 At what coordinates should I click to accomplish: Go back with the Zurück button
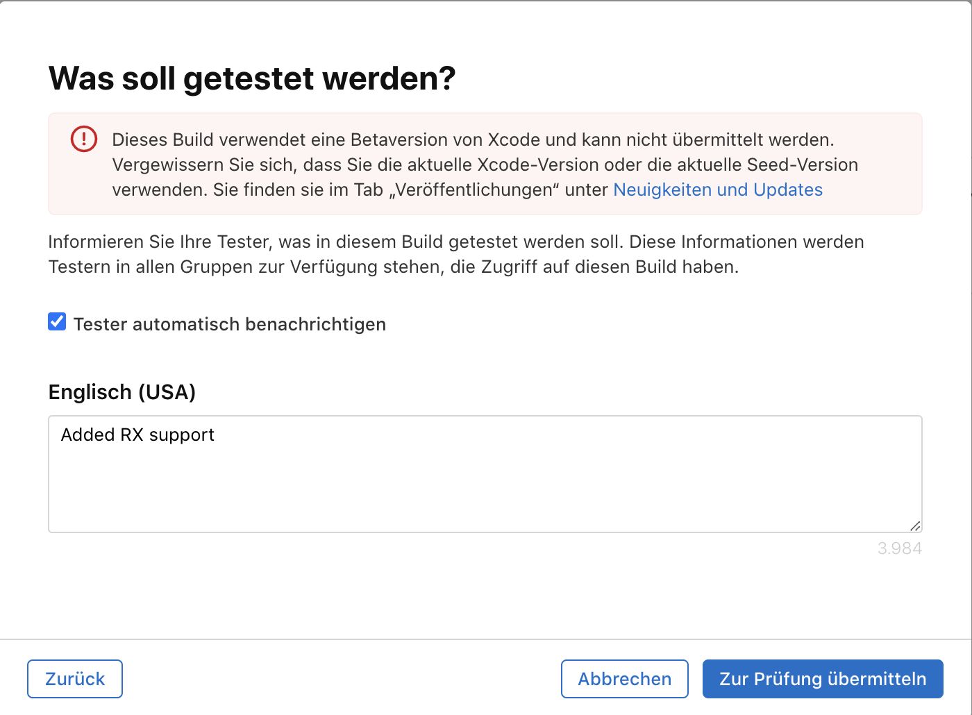[75, 679]
